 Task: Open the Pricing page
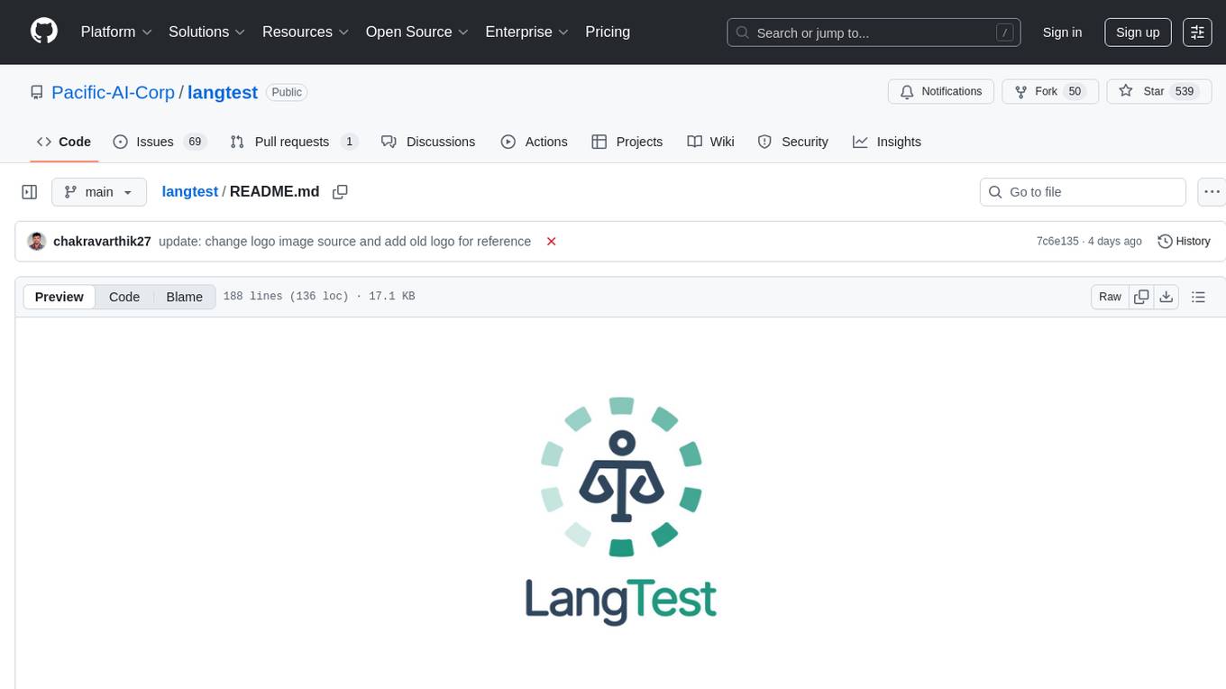[608, 32]
